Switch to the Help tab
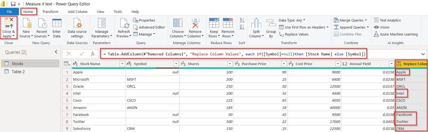This screenshot has width=428, height=132. point(135,12)
